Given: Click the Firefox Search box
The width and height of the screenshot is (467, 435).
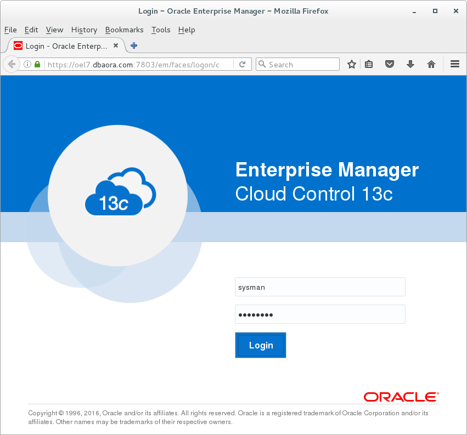Looking at the screenshot, I should coord(297,64).
